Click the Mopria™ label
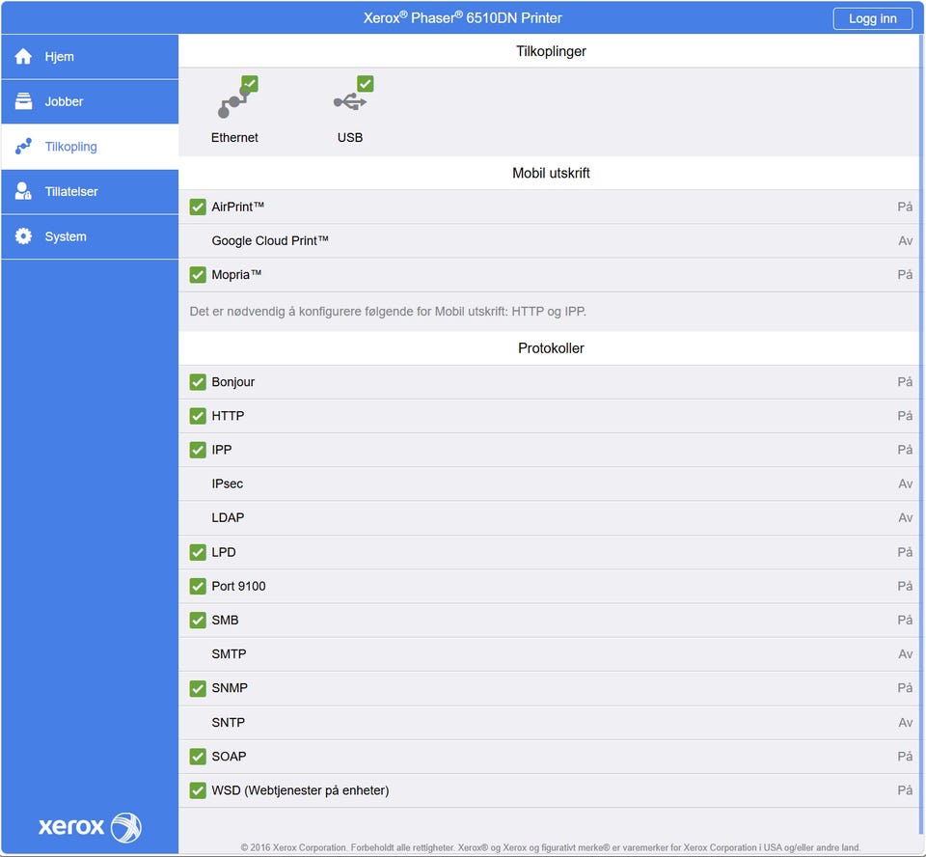The width and height of the screenshot is (926, 857). (x=236, y=275)
